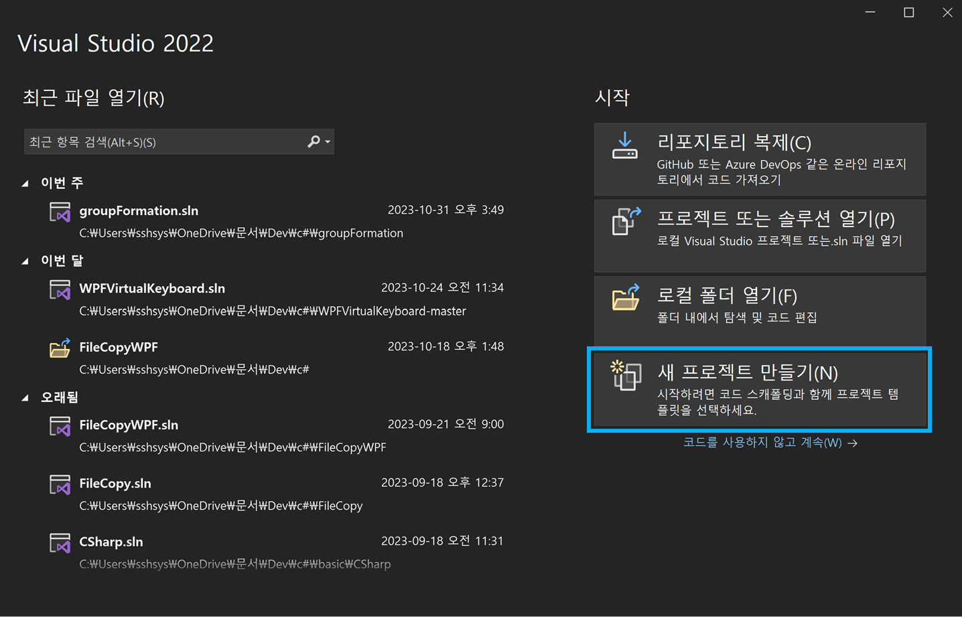
Task: Click the open project or solution icon
Action: point(626,222)
